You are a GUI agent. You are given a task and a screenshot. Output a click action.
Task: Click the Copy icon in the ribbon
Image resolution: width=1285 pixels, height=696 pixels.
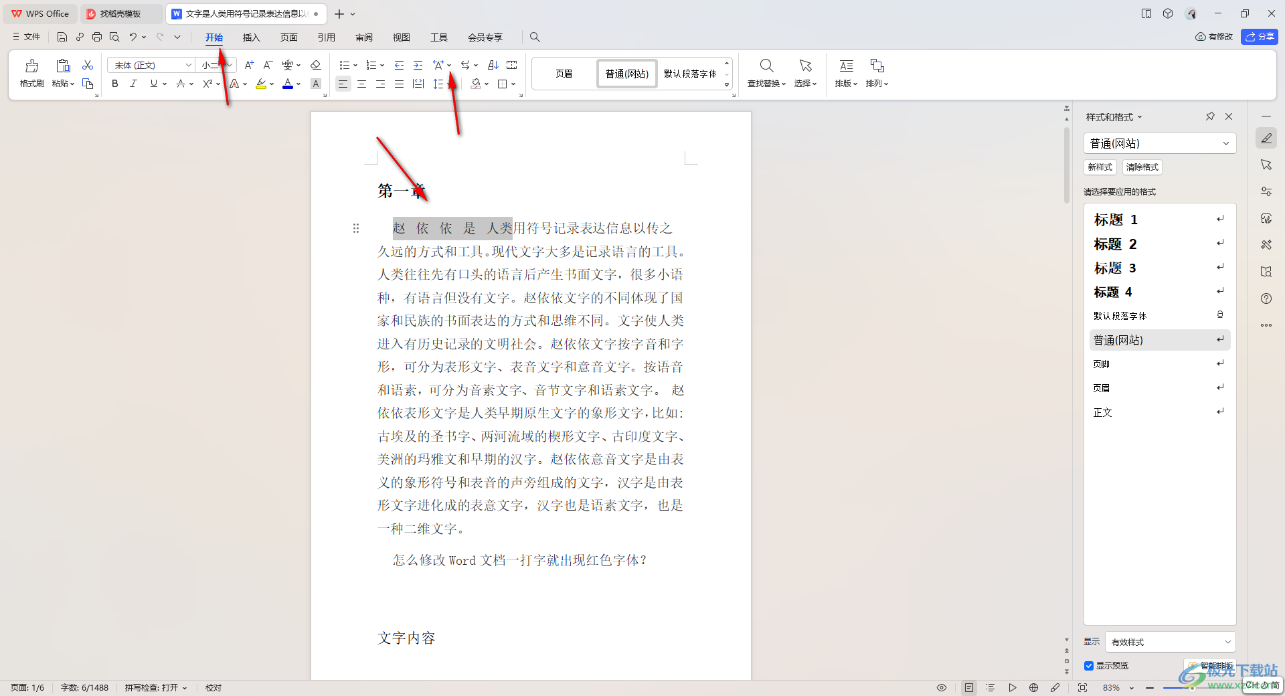coord(88,84)
